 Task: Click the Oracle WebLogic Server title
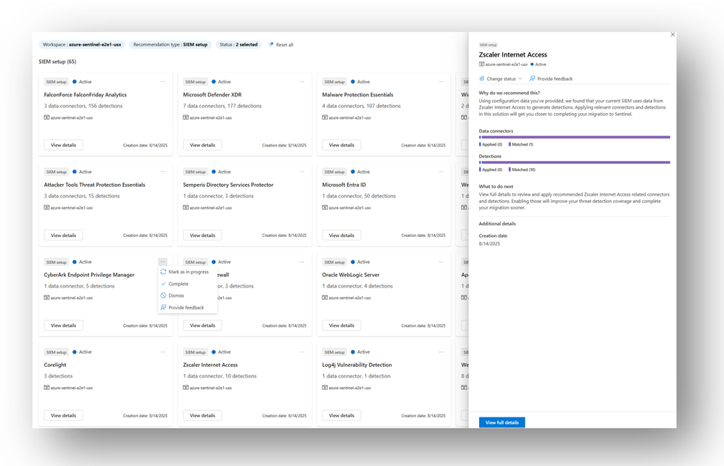click(351, 275)
